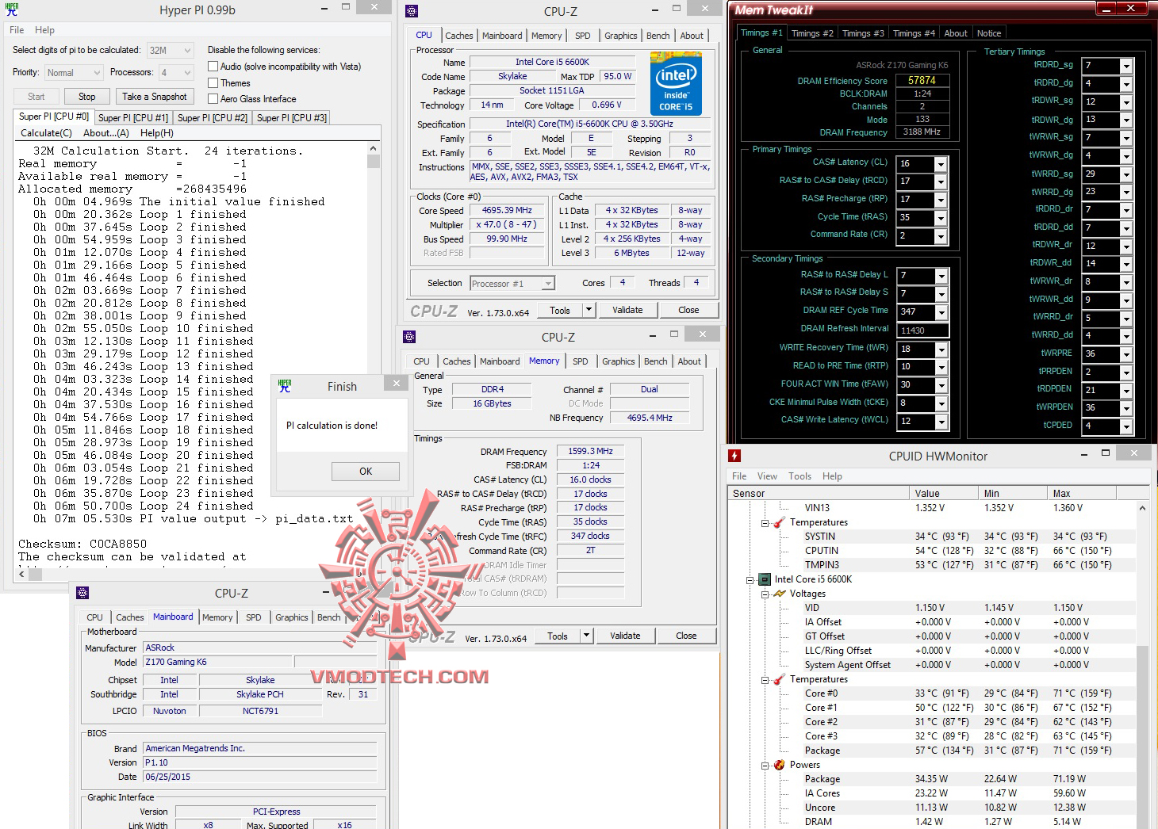Click OK in the Finish dialog
1158x829 pixels.
pyautogui.click(x=366, y=471)
